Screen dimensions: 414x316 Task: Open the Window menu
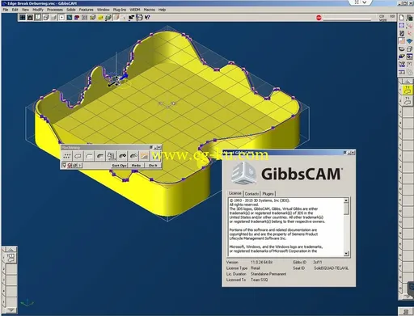103,10
